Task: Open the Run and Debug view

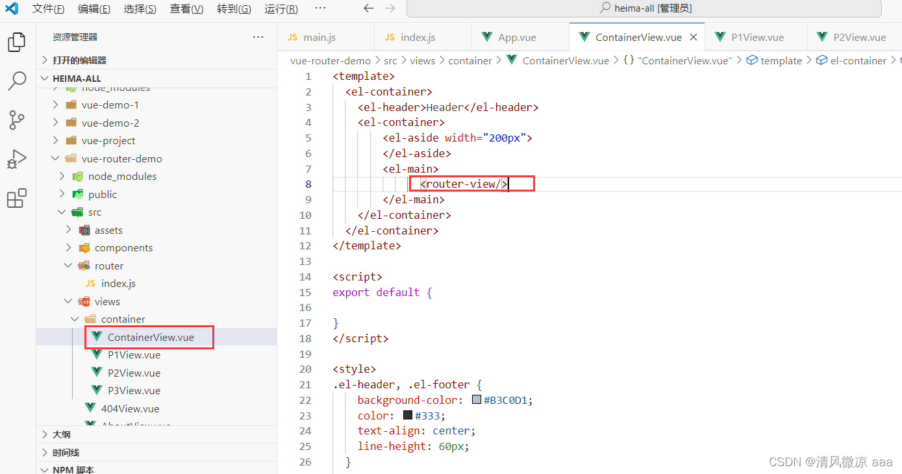Action: point(17,159)
